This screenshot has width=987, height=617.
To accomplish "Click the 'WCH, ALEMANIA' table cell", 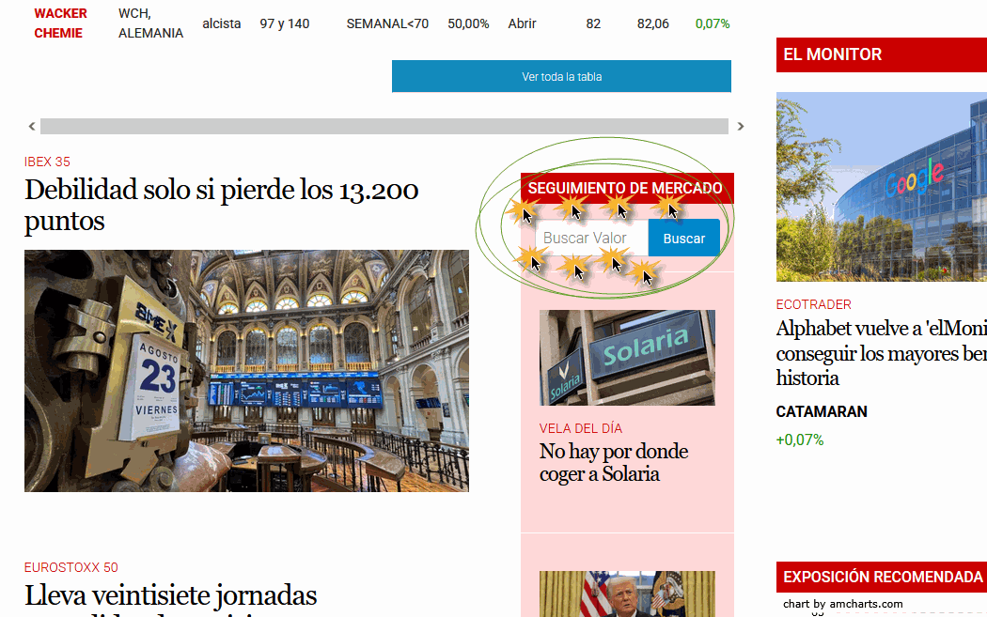I will tap(150, 23).
